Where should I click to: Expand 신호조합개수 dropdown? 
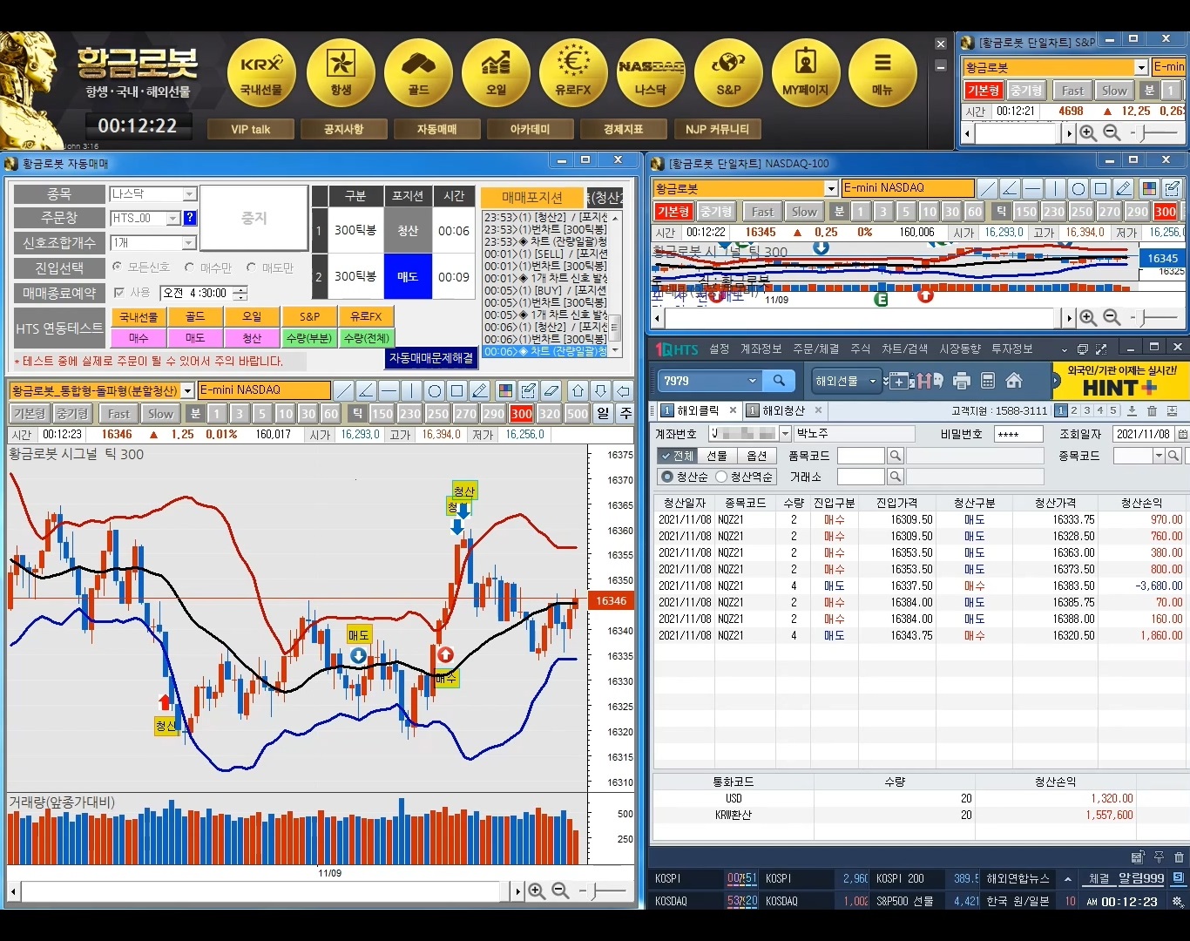point(189,242)
